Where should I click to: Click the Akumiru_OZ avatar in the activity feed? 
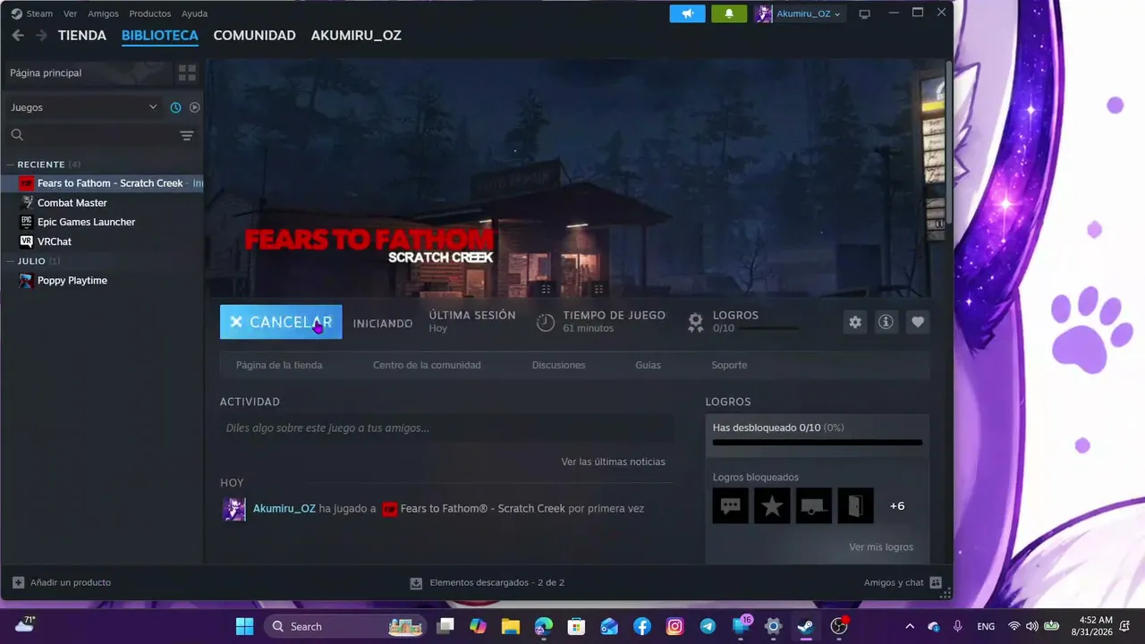click(x=233, y=509)
